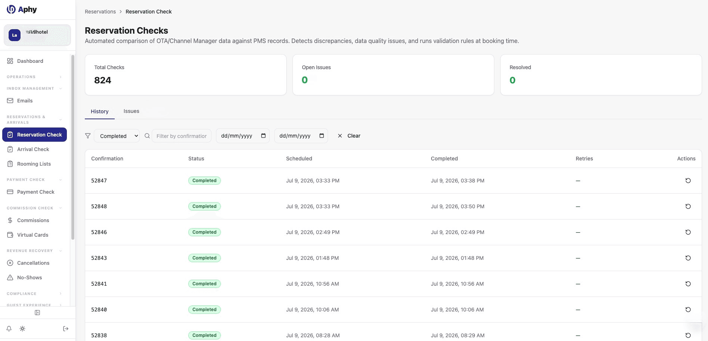Viewport: 708px width, 341px height.
Task: Clear the applied filters
Action: 349,136
